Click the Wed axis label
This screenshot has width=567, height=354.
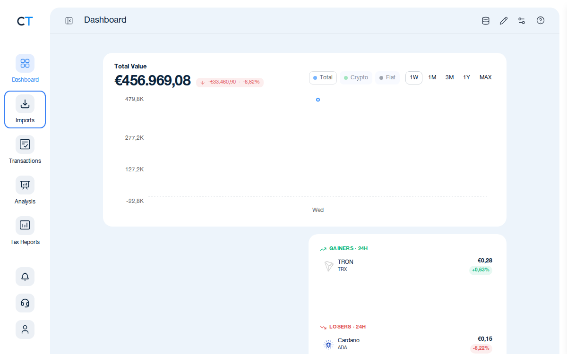tap(318, 210)
